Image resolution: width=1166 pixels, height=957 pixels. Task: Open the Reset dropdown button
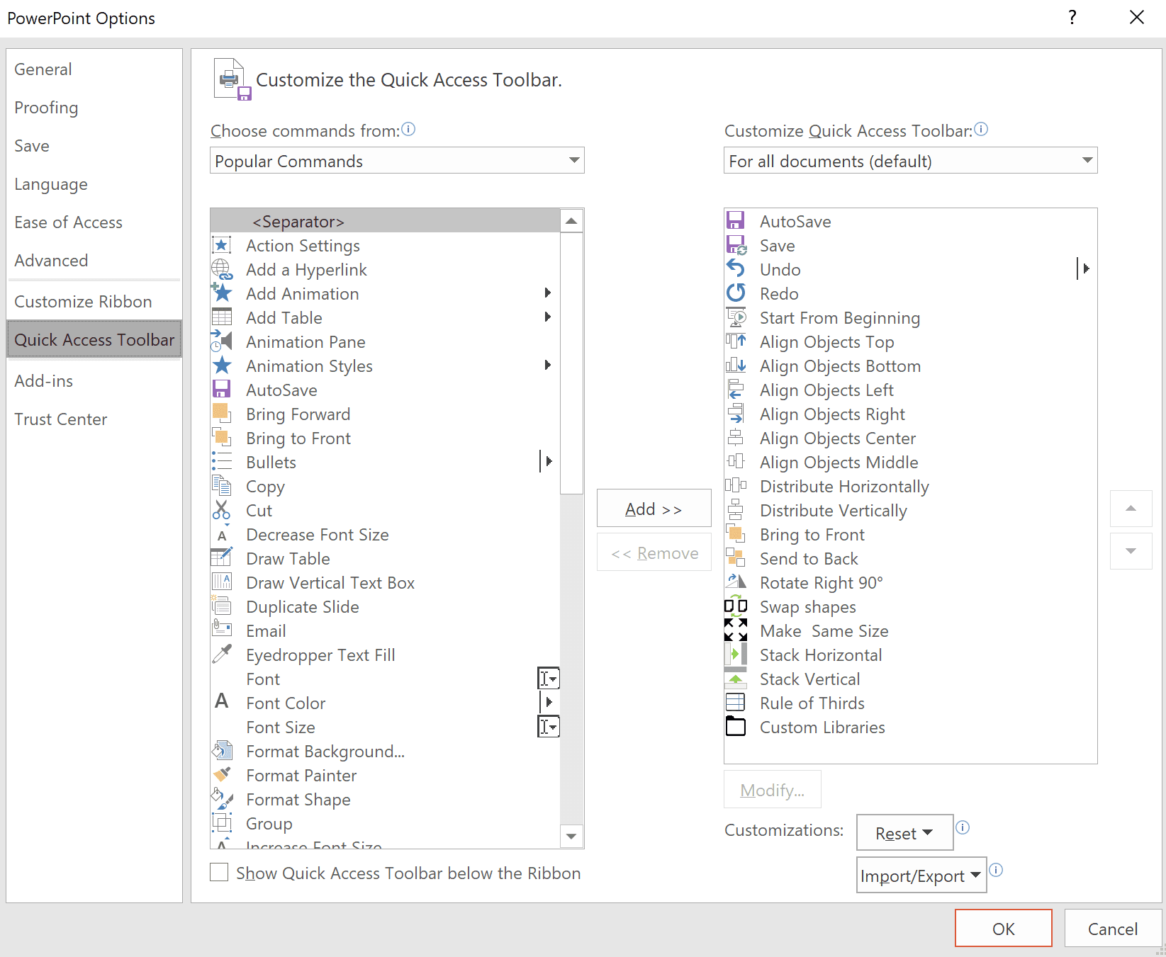click(x=904, y=833)
